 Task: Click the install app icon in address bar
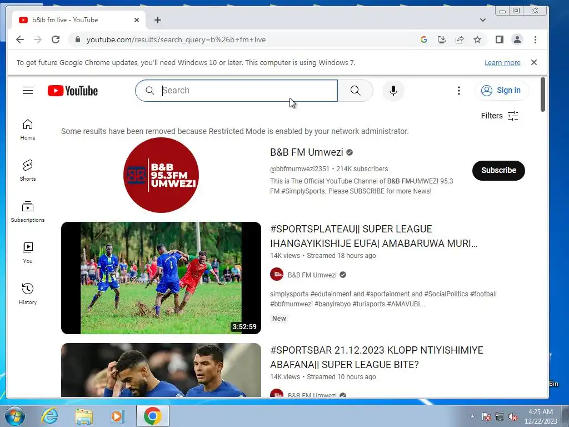(442, 39)
